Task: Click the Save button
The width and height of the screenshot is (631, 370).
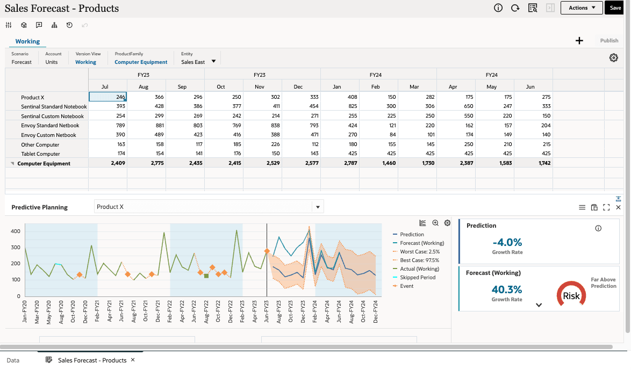Action: pos(615,8)
